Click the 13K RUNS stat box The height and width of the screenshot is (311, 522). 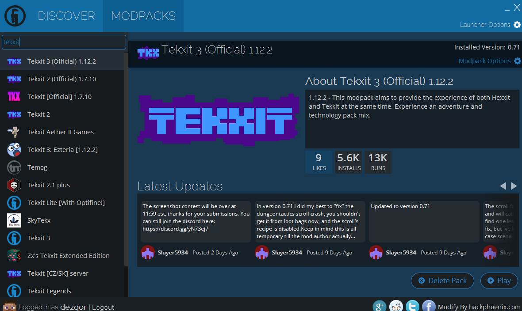(378, 162)
